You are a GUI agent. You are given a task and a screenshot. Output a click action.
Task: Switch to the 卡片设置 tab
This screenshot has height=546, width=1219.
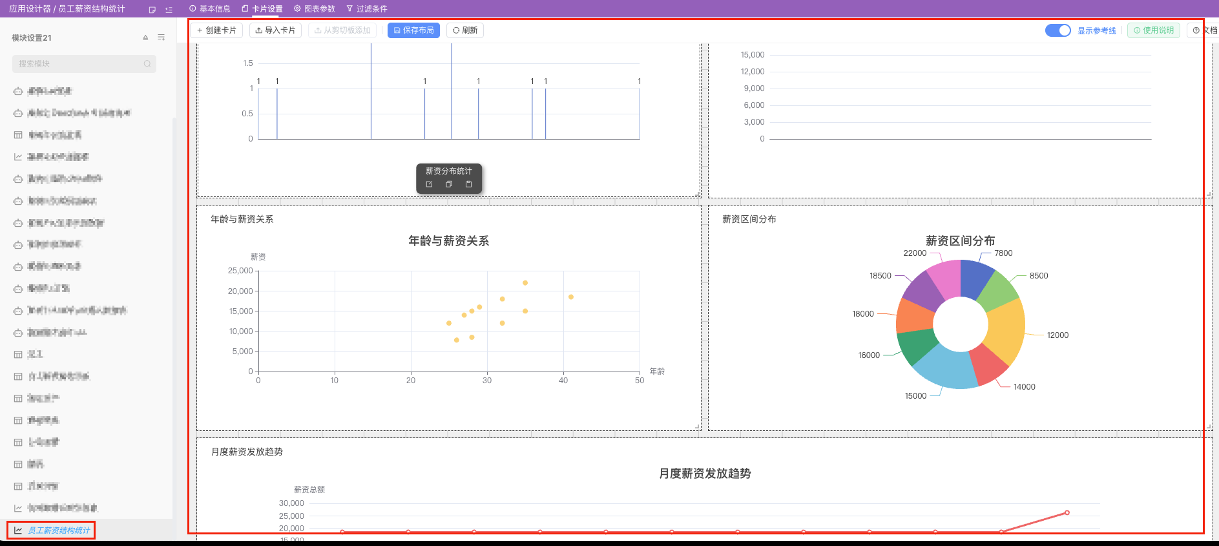click(x=262, y=9)
